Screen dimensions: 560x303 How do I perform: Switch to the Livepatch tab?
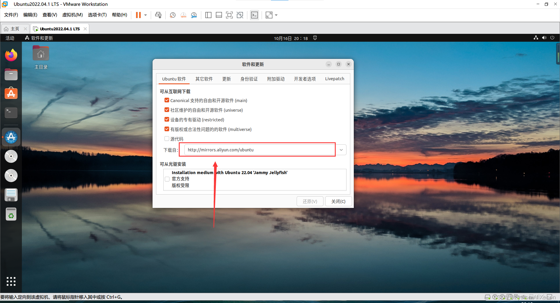click(x=335, y=79)
